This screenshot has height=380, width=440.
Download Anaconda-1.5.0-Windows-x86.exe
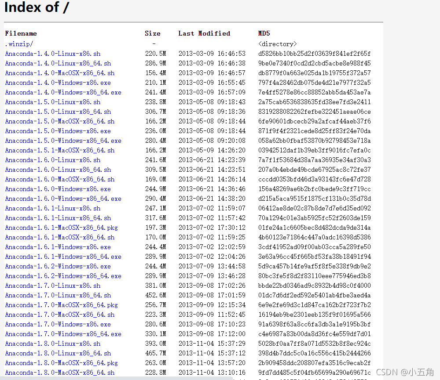click(58, 131)
